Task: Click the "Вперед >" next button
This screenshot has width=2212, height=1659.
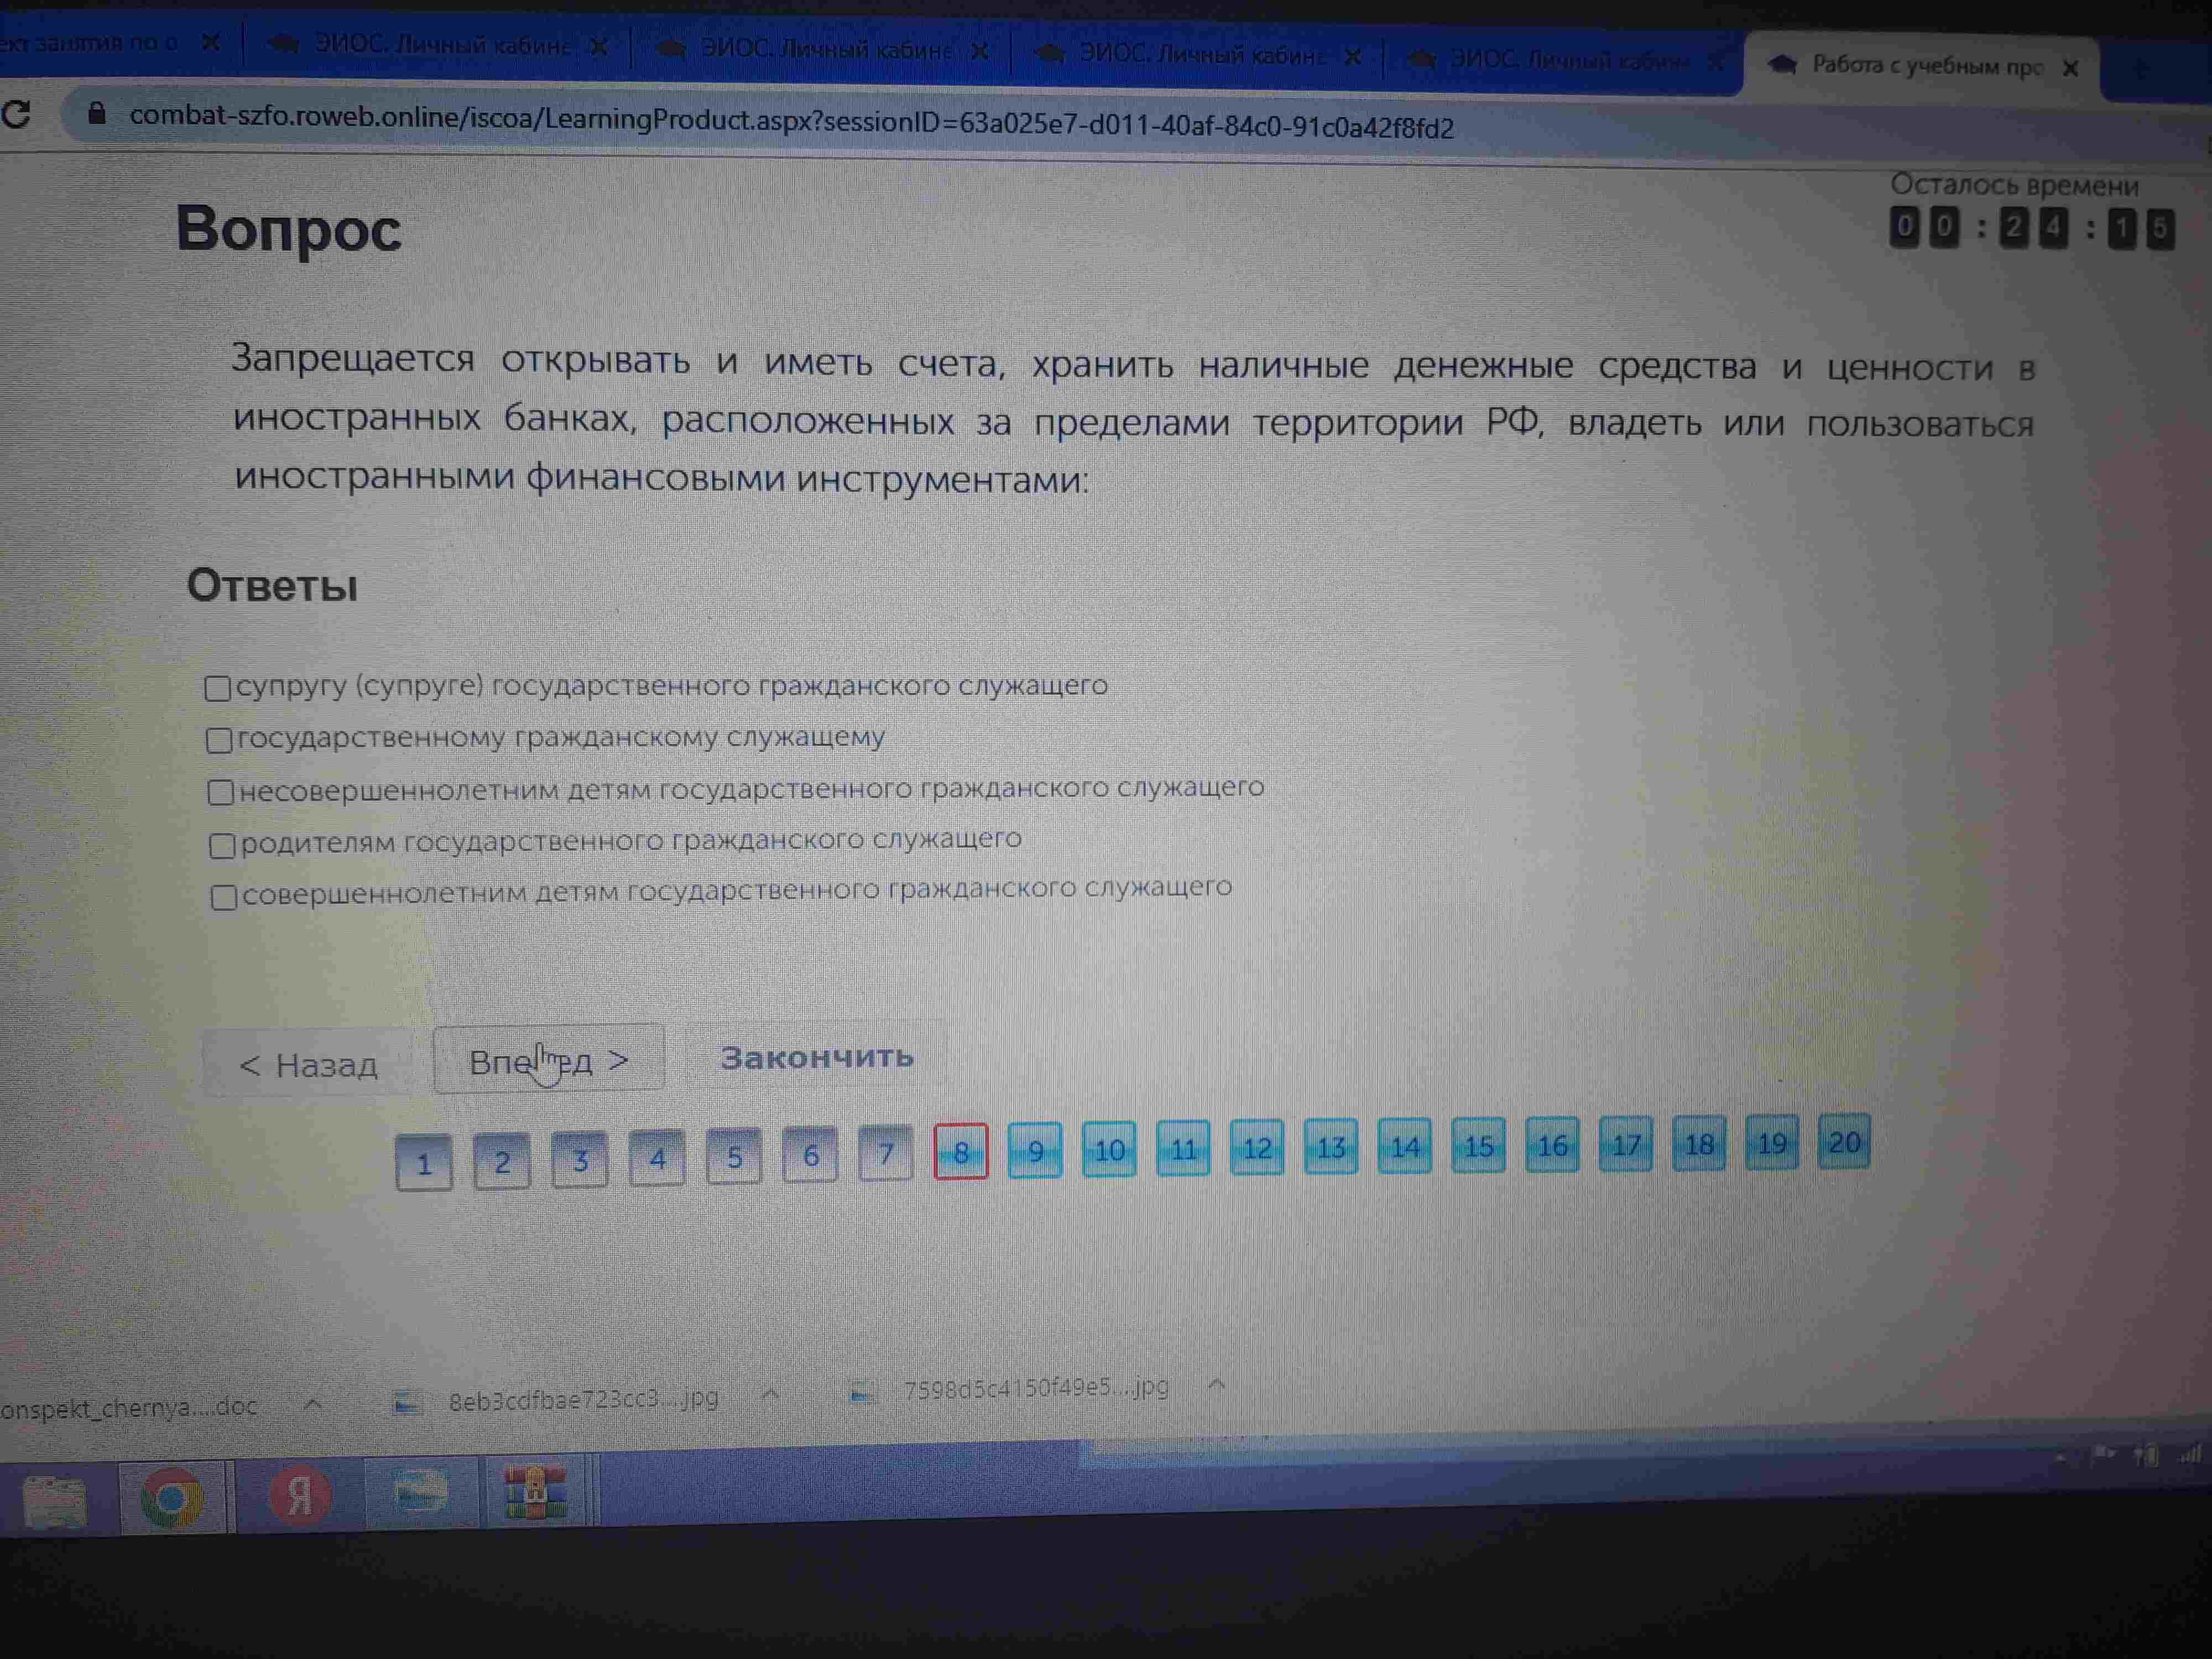Action: click(x=549, y=1060)
